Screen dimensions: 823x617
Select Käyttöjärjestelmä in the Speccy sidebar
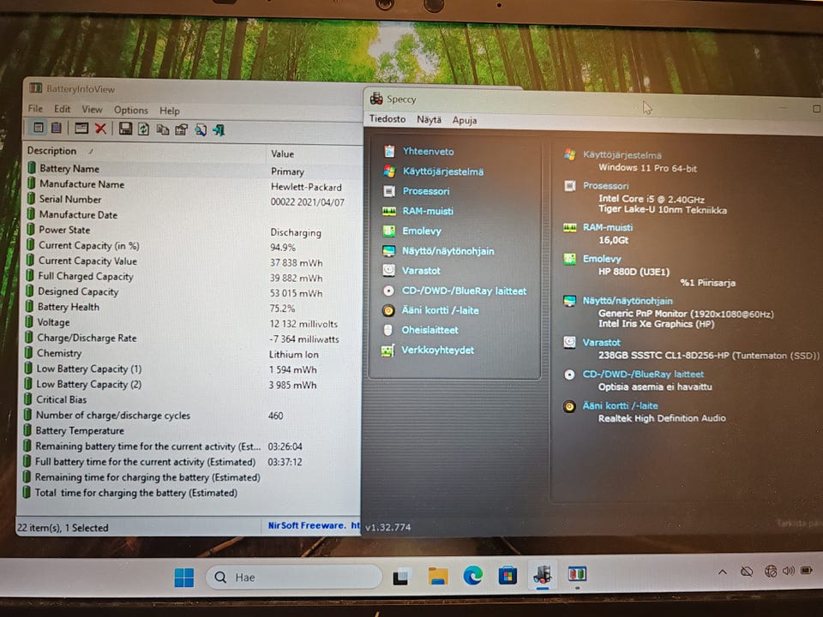click(443, 171)
